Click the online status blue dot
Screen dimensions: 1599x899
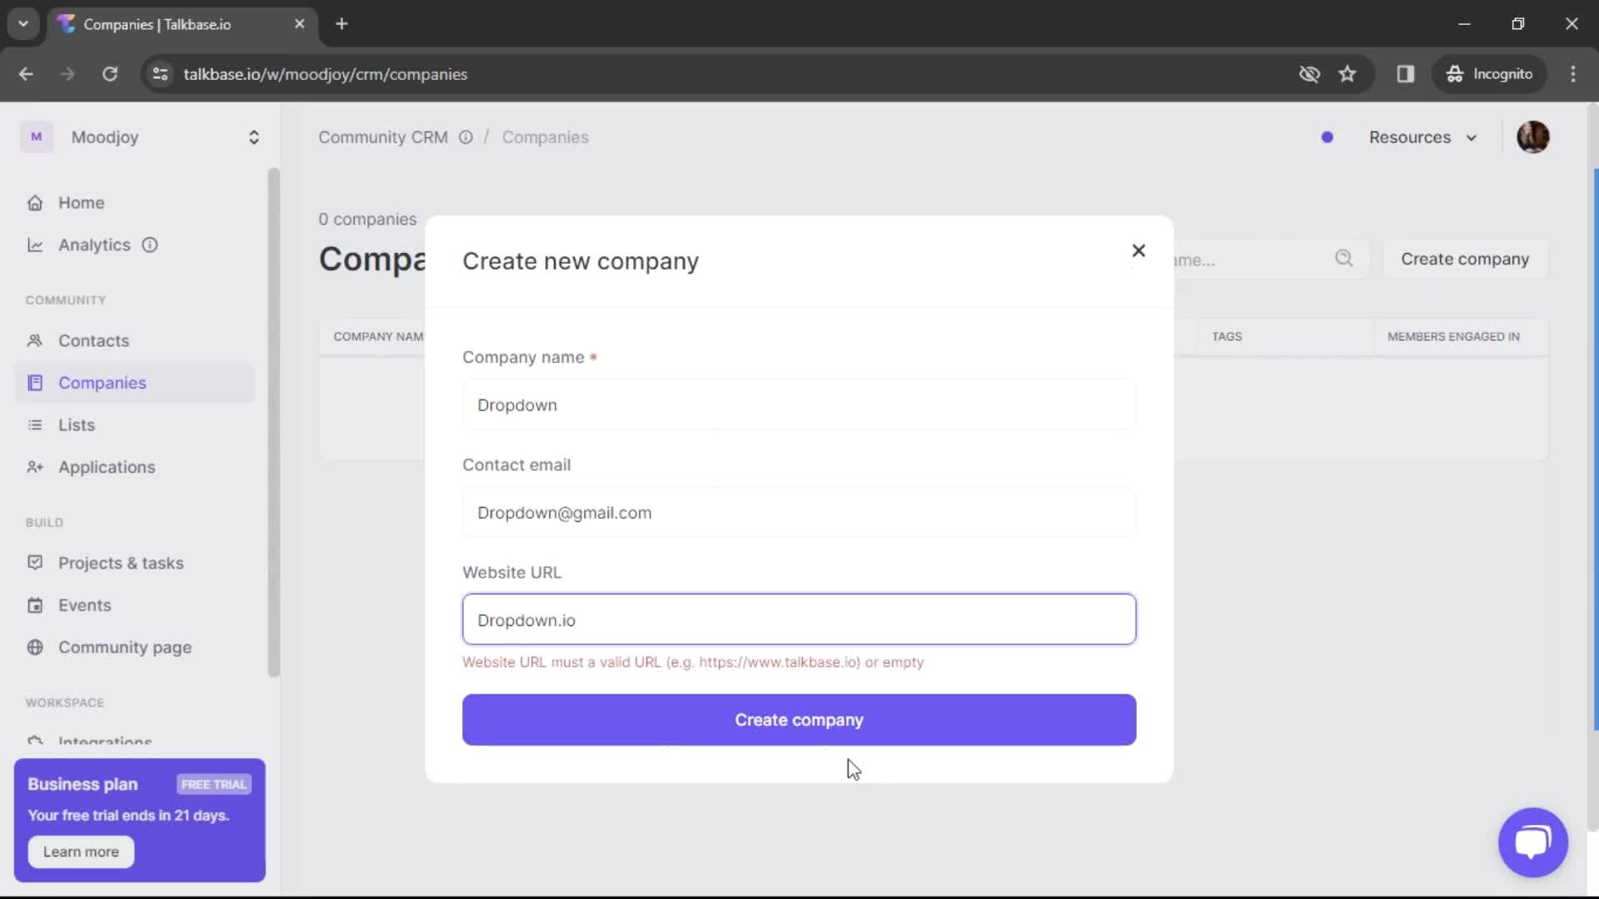click(x=1328, y=137)
